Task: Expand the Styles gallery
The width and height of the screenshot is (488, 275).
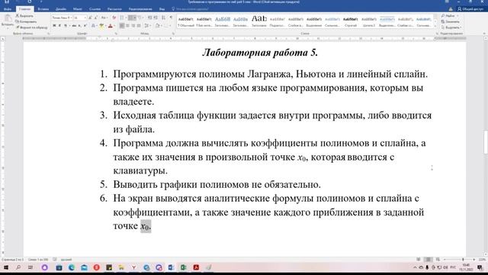Action: pos(435,27)
